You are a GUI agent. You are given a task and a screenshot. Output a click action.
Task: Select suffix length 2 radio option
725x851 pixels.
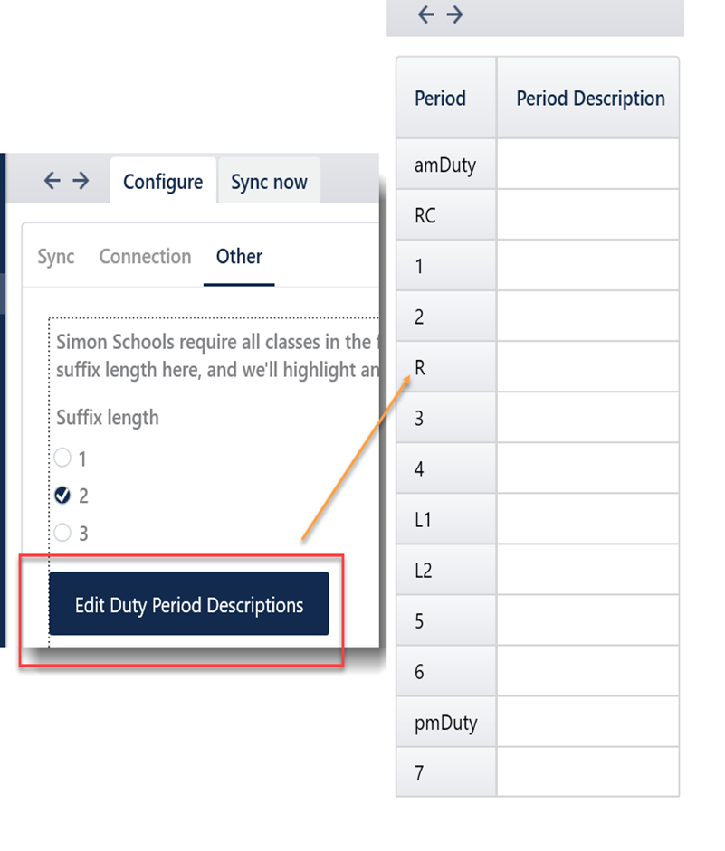click(x=62, y=496)
